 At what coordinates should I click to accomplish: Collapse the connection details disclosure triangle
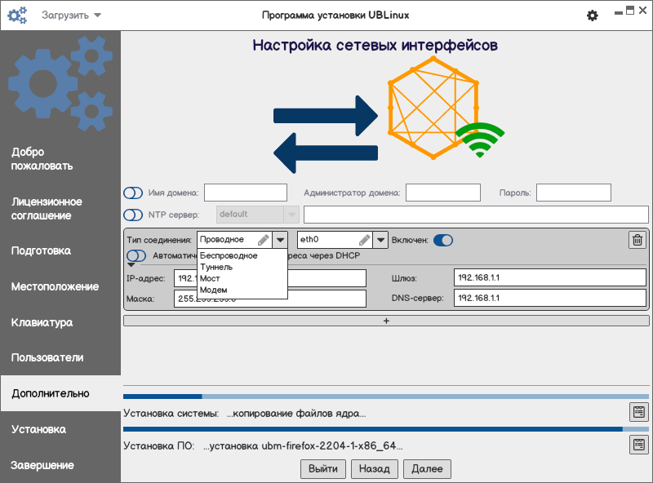point(131,265)
